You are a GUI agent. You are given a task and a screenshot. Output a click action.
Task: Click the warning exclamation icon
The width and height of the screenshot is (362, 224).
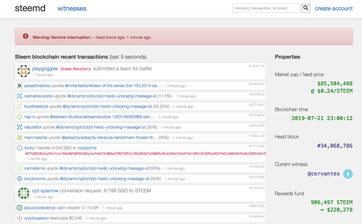coord(26,36)
